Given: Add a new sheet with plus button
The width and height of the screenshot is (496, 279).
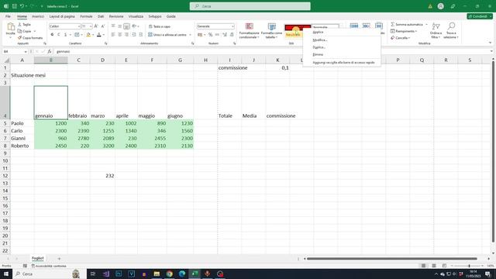Looking at the screenshot, I should click(x=59, y=259).
